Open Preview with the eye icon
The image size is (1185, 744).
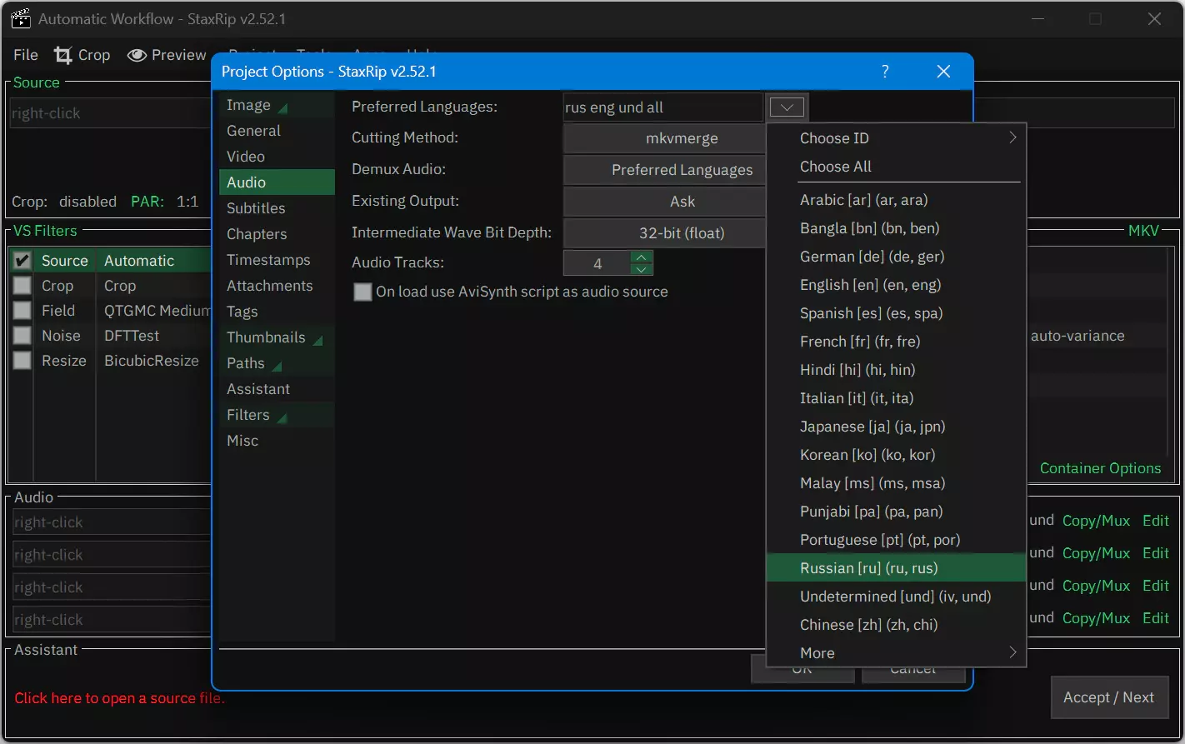tap(137, 55)
